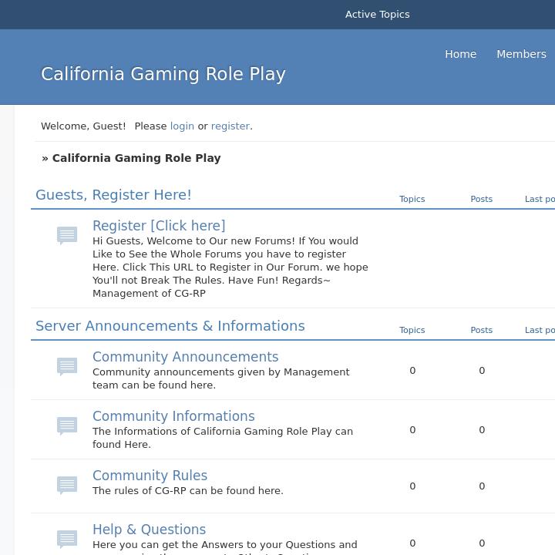Click the Help & Questions board icon

[x=67, y=538]
